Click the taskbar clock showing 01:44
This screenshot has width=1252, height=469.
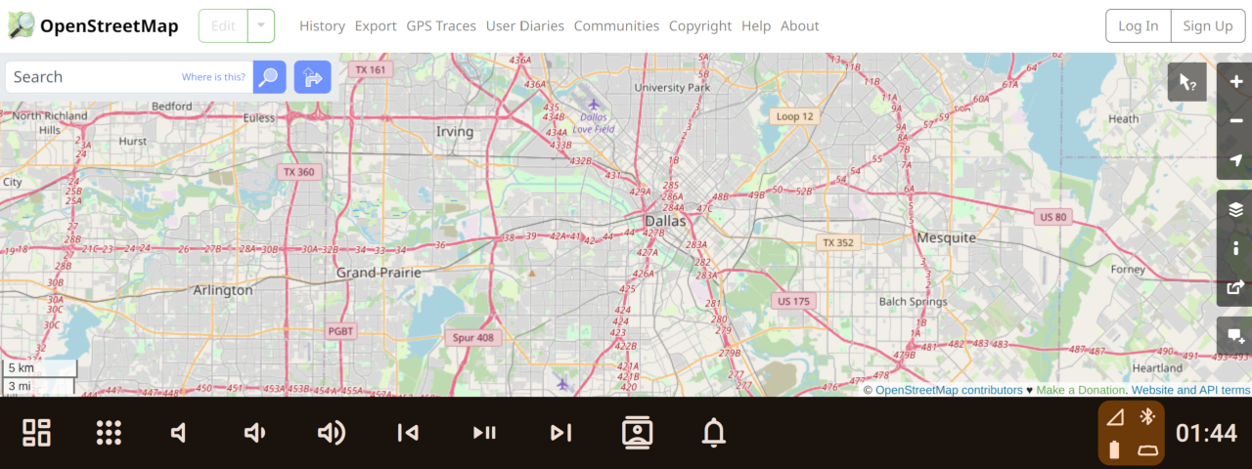click(1207, 433)
